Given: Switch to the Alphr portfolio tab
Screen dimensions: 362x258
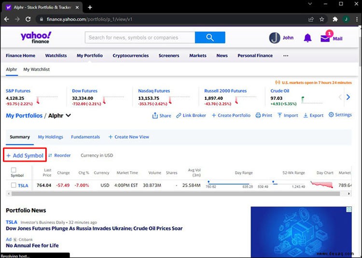Looking at the screenshot, I should (x=12, y=69).
